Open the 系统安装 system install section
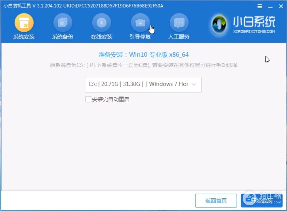287x211 pixels. coord(24,27)
